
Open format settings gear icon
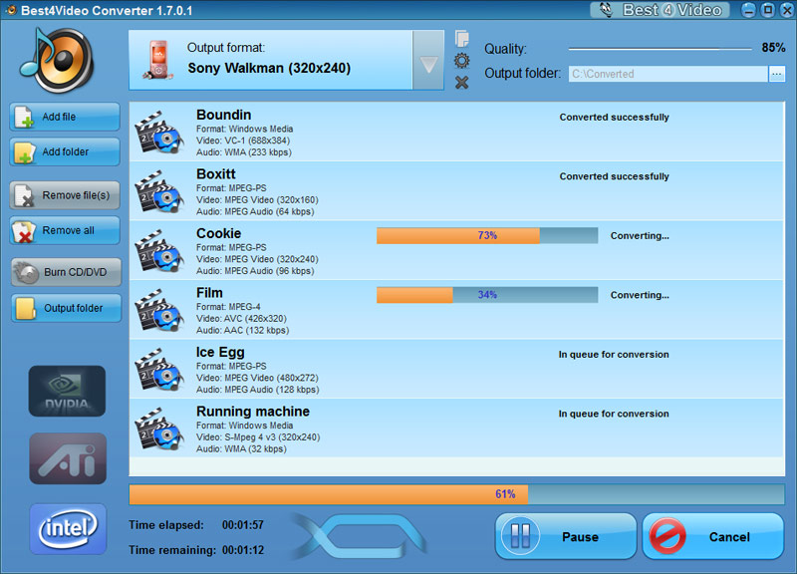tap(461, 61)
